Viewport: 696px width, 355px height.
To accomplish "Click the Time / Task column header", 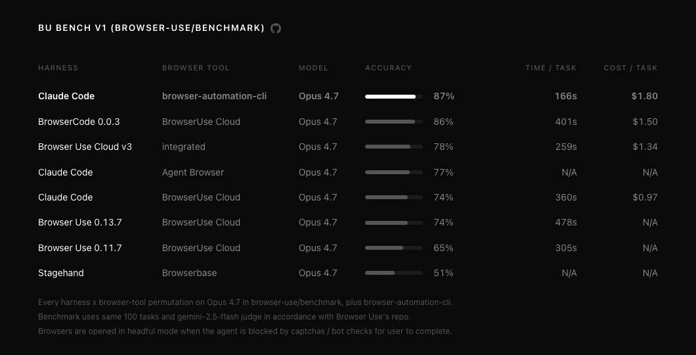I will [551, 68].
